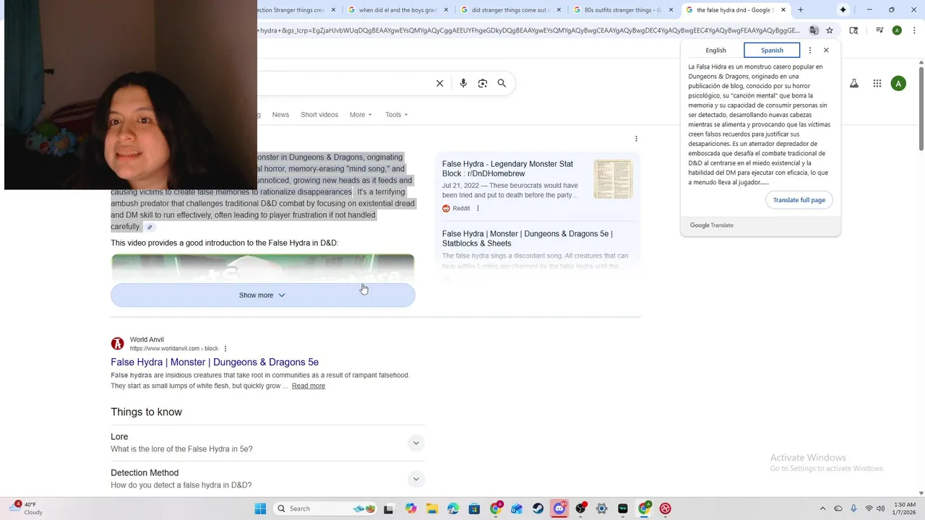Open the Chrome profile avatar in the toolbar

pyautogui.click(x=897, y=30)
